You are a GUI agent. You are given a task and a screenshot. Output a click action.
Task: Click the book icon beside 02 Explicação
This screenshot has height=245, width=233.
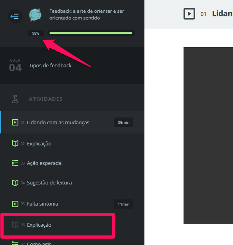[x=15, y=143]
